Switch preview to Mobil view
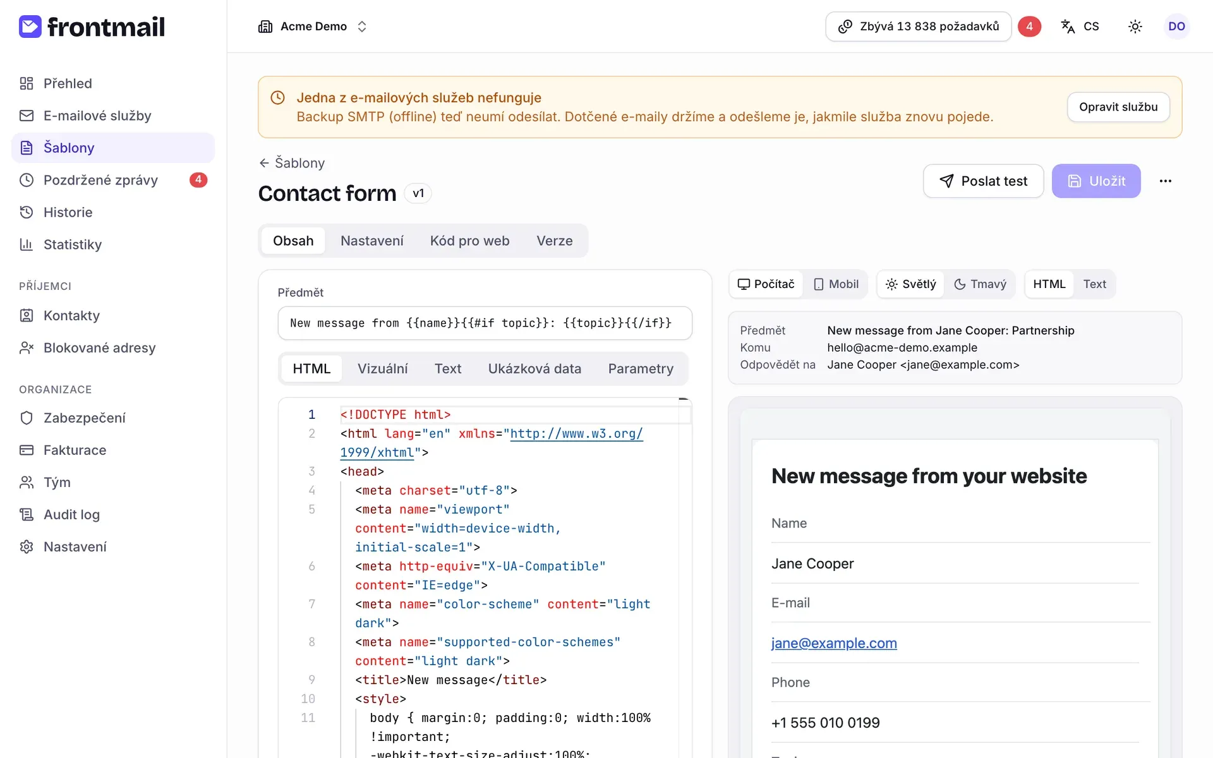Image resolution: width=1213 pixels, height=758 pixels. point(836,284)
